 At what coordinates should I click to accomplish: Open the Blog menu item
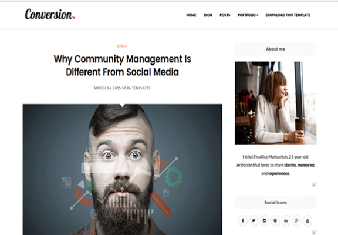[x=208, y=15]
